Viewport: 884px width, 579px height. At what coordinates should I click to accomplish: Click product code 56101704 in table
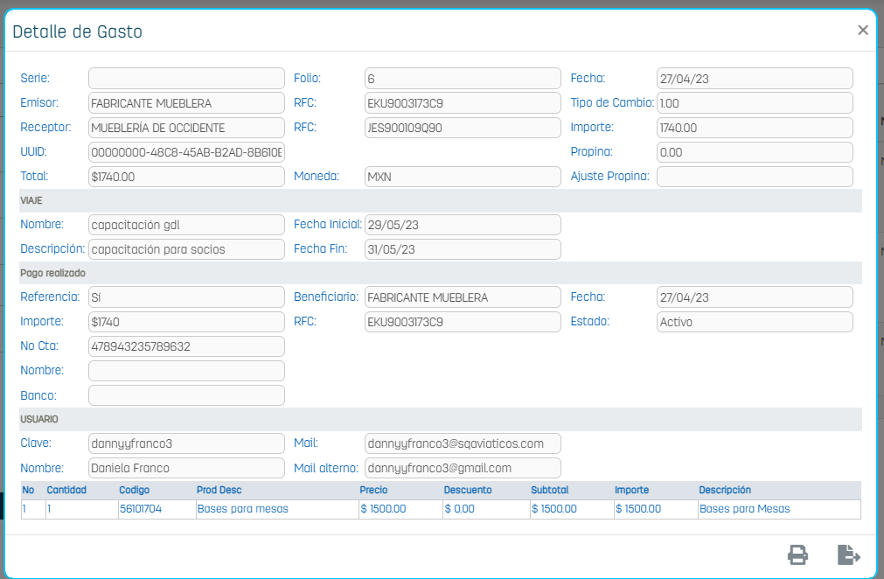pos(140,509)
